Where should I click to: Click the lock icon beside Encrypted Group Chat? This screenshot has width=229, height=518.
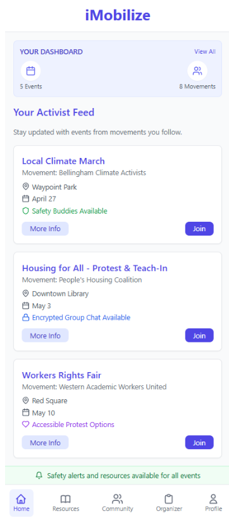coord(25,318)
